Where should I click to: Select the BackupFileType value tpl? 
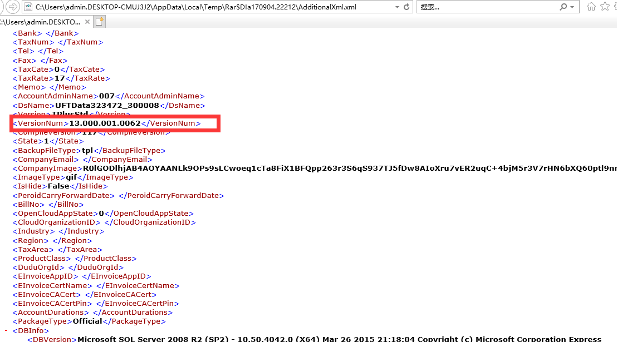(87, 151)
